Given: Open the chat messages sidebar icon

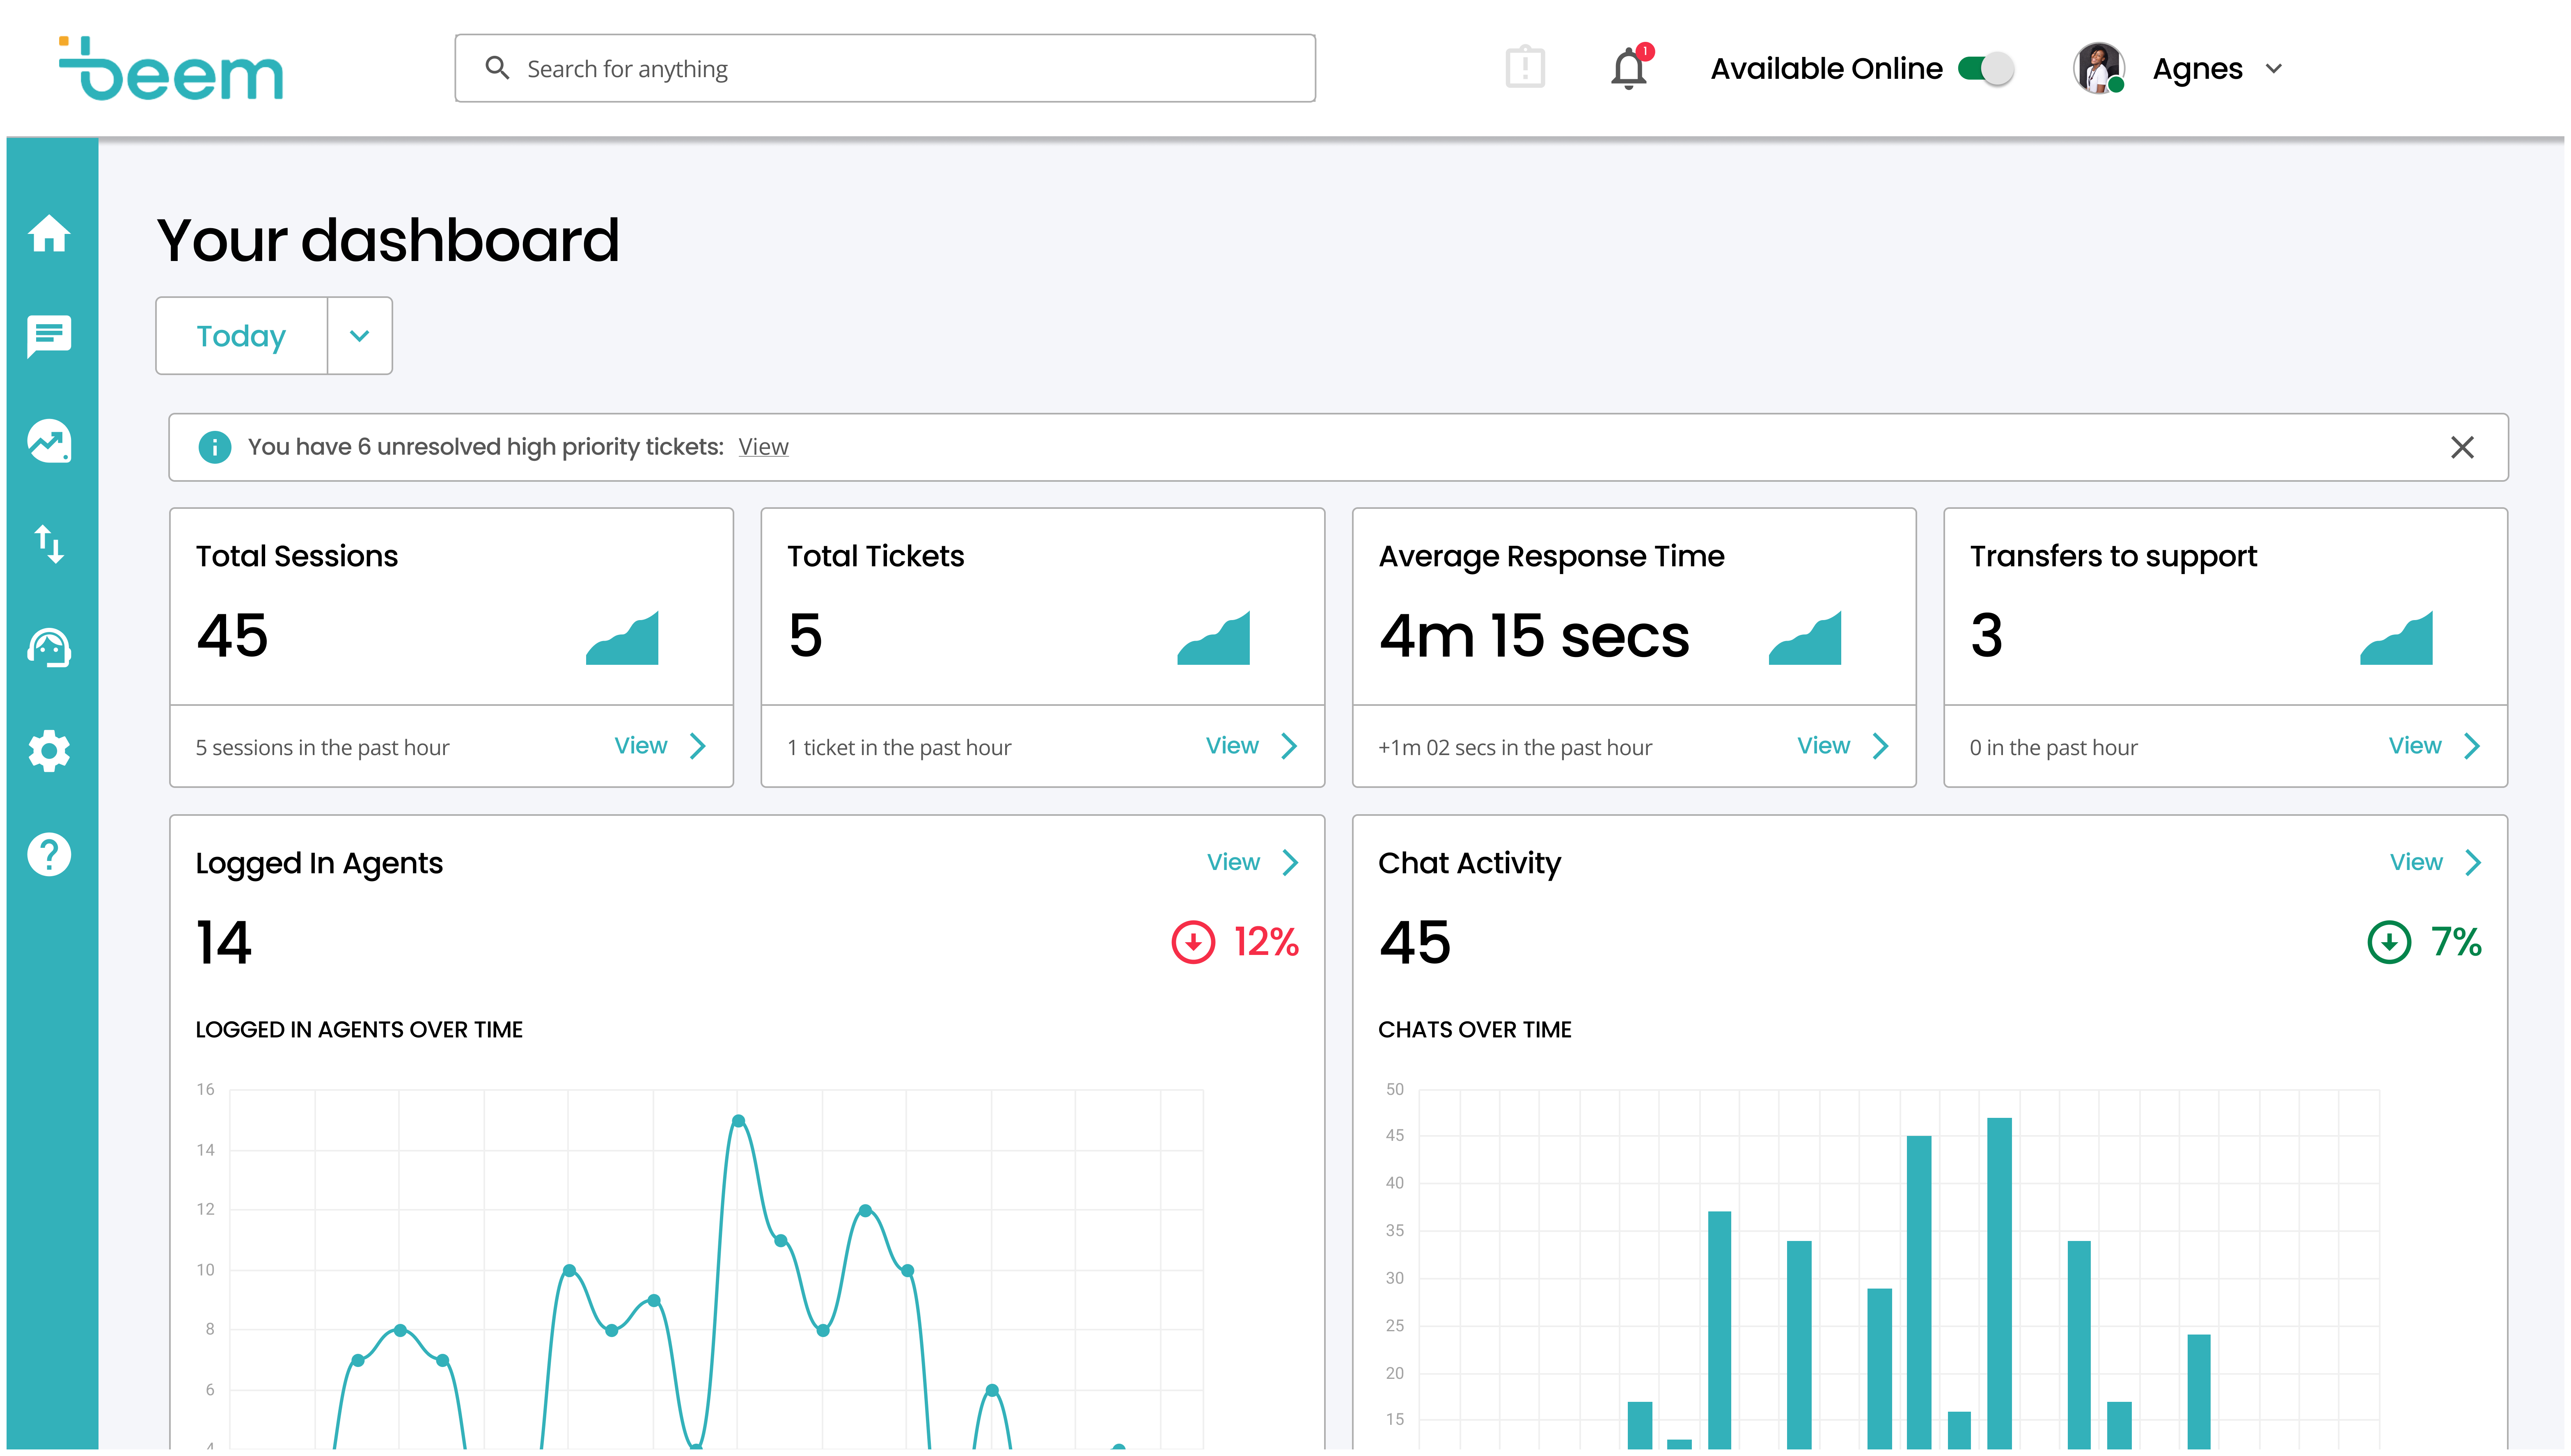Looking at the screenshot, I should click(x=49, y=336).
